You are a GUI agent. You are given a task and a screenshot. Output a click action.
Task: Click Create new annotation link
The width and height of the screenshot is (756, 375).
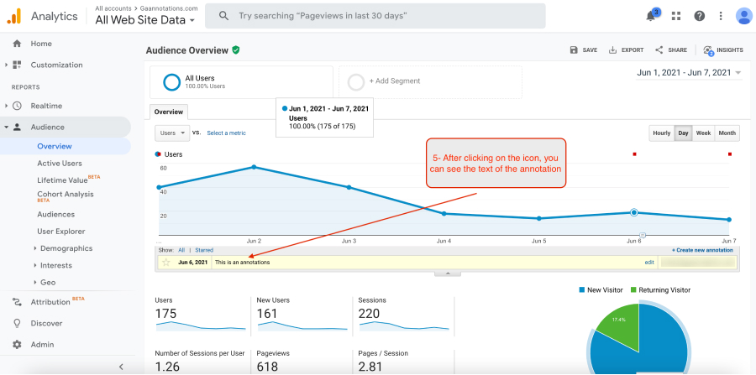pyautogui.click(x=702, y=250)
